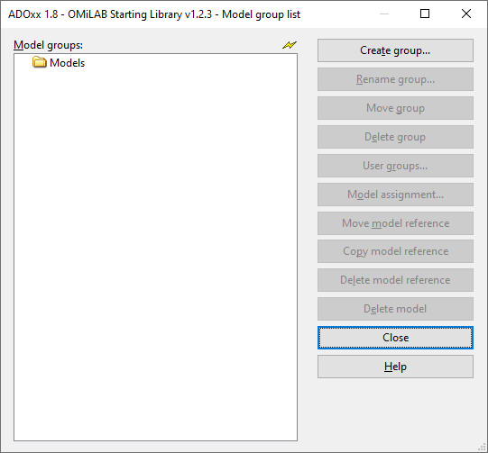Click the yellow refresh lightning icon
The width and height of the screenshot is (488, 453).
pyautogui.click(x=290, y=45)
